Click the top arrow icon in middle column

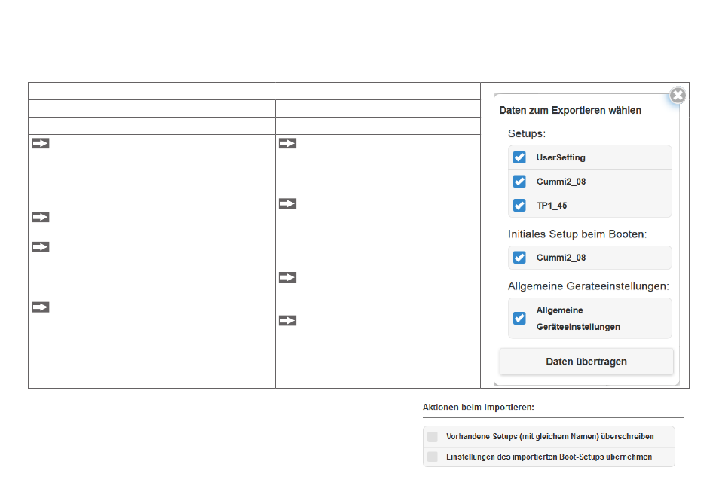(288, 143)
